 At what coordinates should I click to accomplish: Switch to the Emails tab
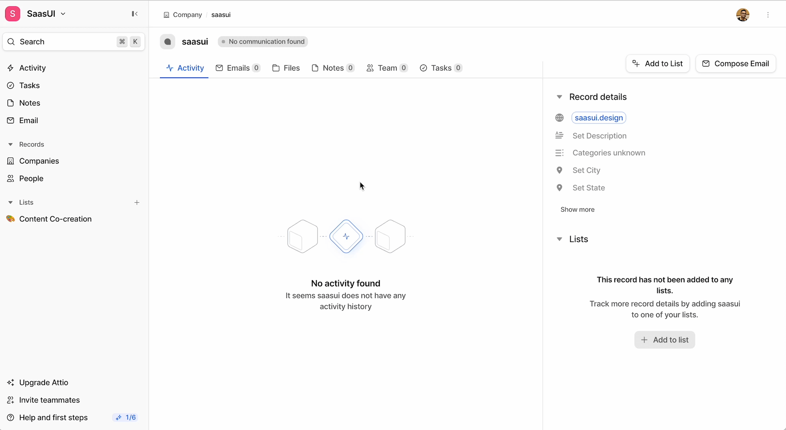[238, 68]
